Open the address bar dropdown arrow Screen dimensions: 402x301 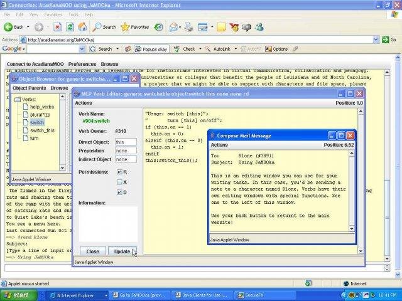tap(376, 40)
